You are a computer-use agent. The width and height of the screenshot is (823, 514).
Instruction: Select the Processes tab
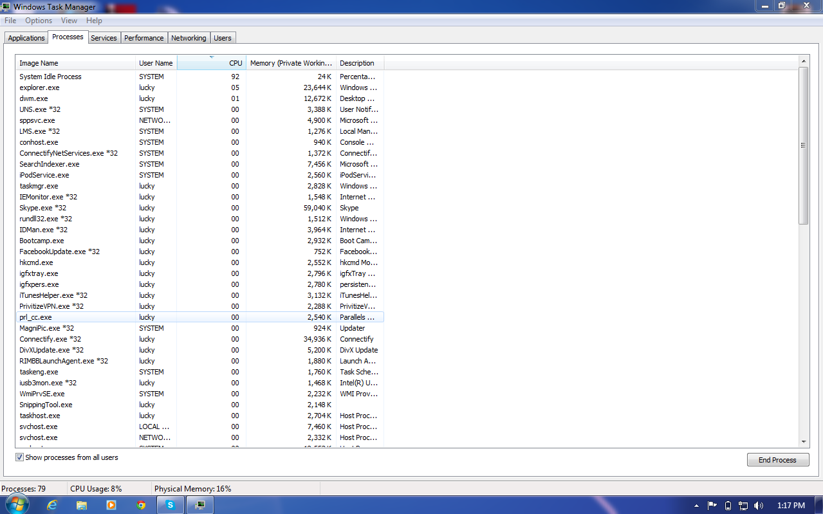point(68,37)
